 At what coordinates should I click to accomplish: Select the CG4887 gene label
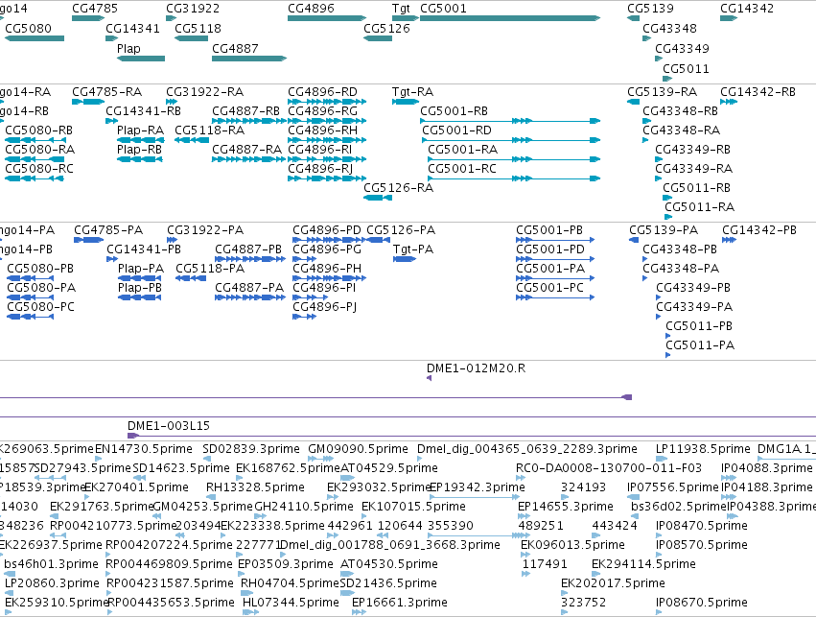tap(235, 48)
